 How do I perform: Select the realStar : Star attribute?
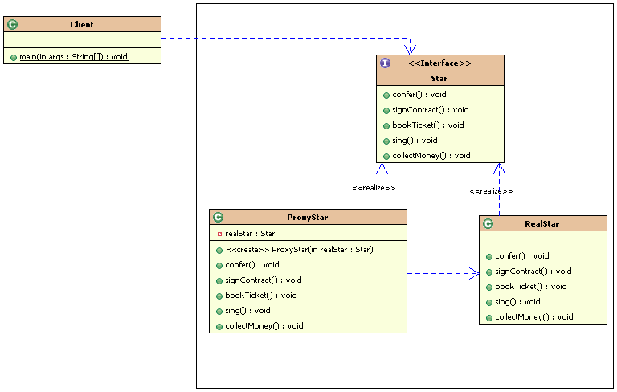[250, 234]
